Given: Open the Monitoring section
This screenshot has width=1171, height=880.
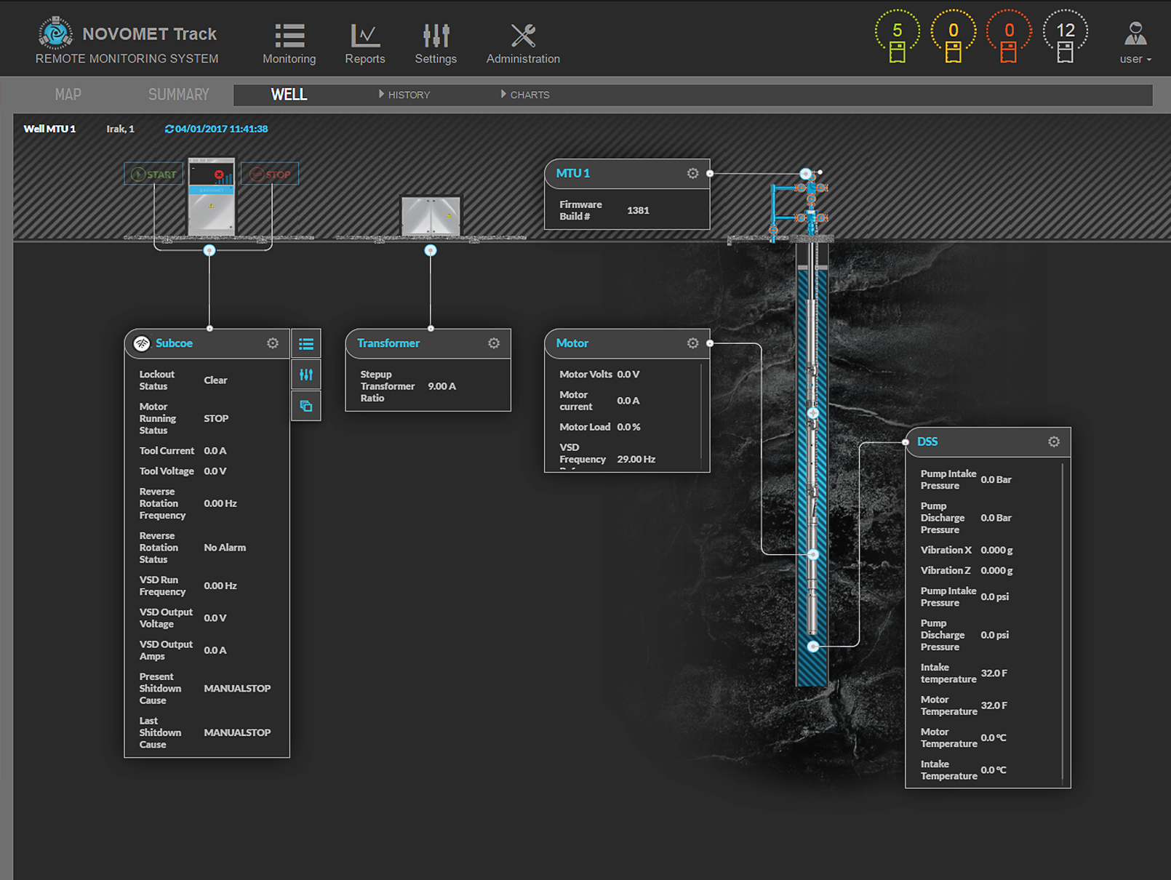Looking at the screenshot, I should [x=289, y=44].
